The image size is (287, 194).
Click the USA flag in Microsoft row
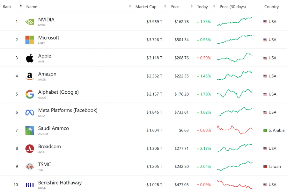[265, 40]
